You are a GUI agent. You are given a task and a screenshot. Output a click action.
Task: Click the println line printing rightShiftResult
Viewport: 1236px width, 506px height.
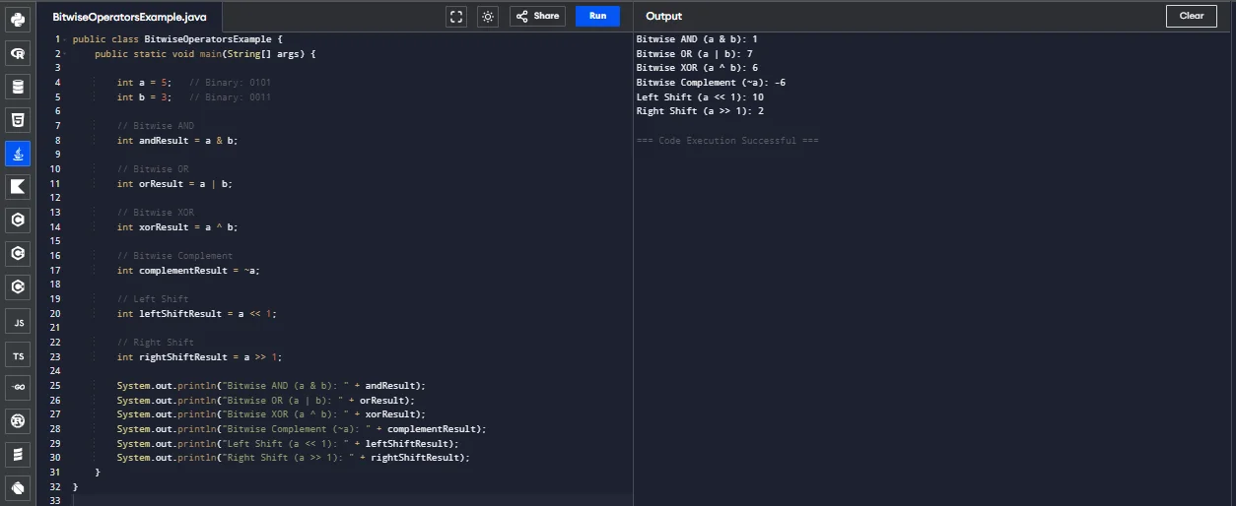coord(294,458)
